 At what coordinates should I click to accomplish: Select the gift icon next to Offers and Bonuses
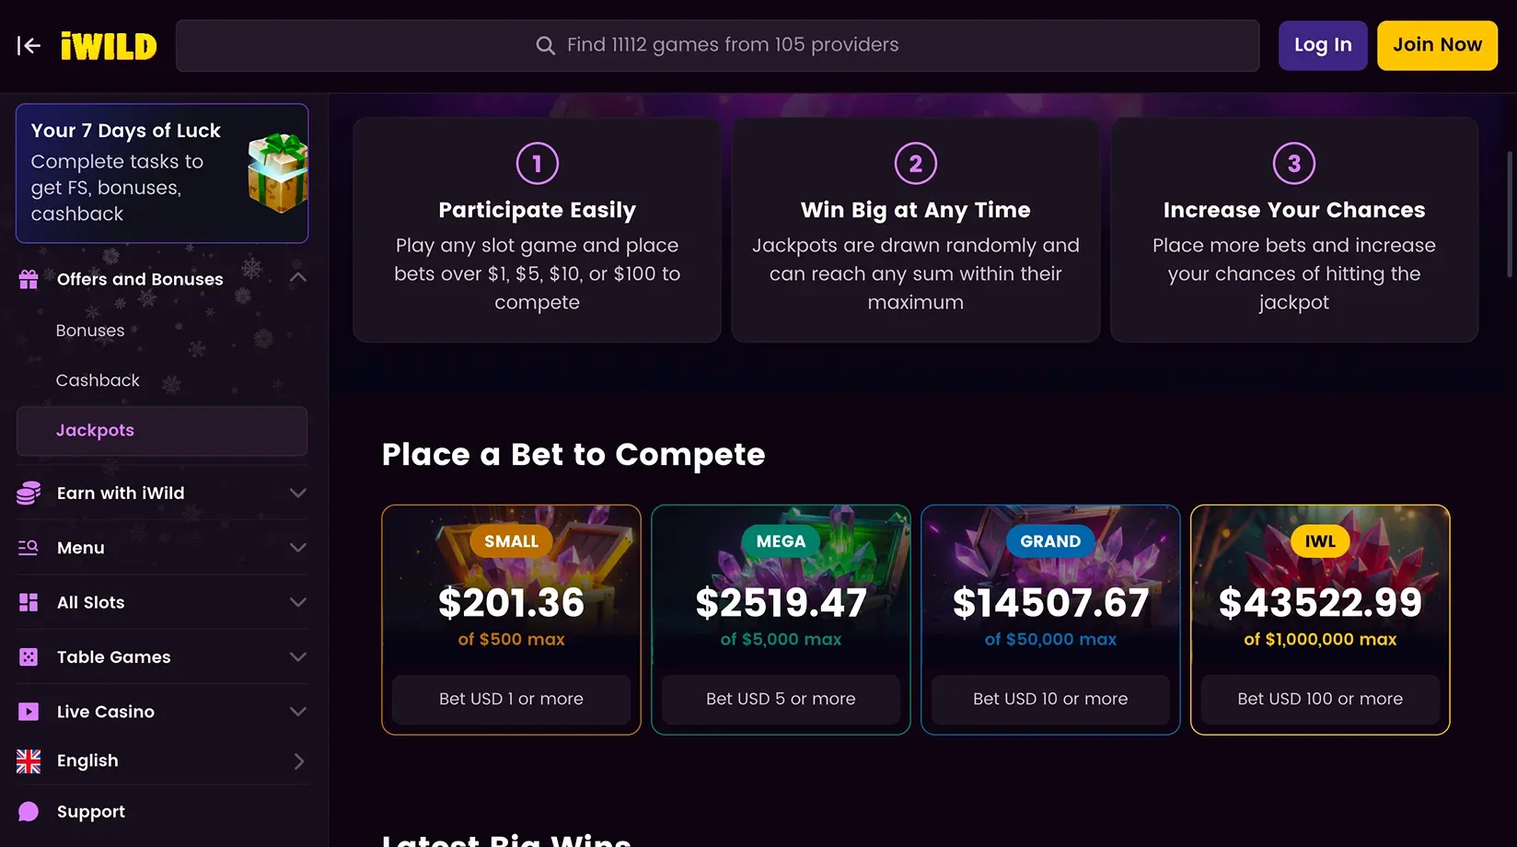point(29,278)
